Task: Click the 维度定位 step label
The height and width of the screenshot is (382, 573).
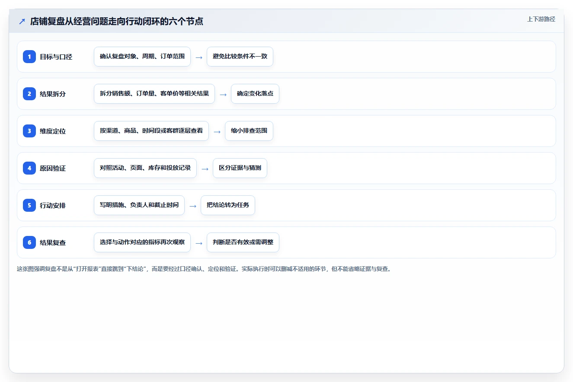Action: pos(53,131)
